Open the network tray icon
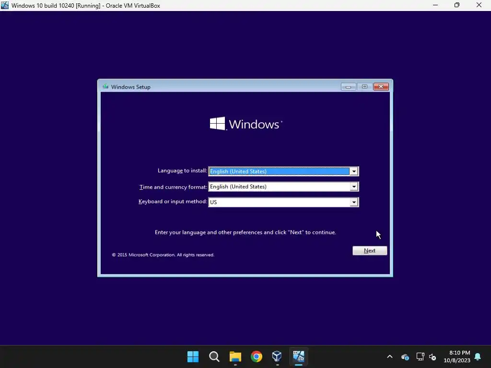 pyautogui.click(x=420, y=356)
